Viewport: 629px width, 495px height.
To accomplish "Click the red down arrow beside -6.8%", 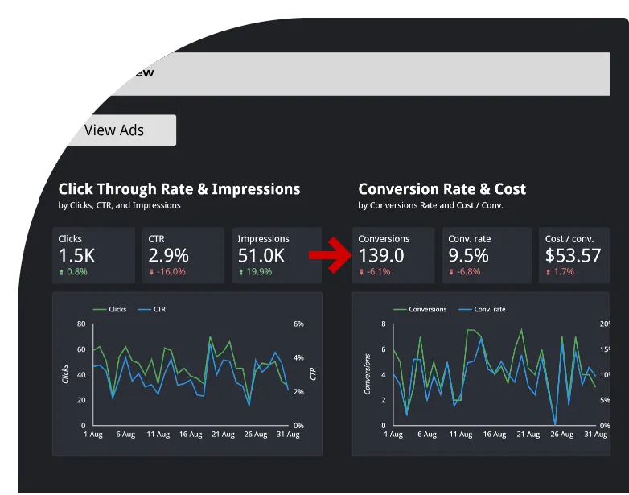I will (x=452, y=273).
